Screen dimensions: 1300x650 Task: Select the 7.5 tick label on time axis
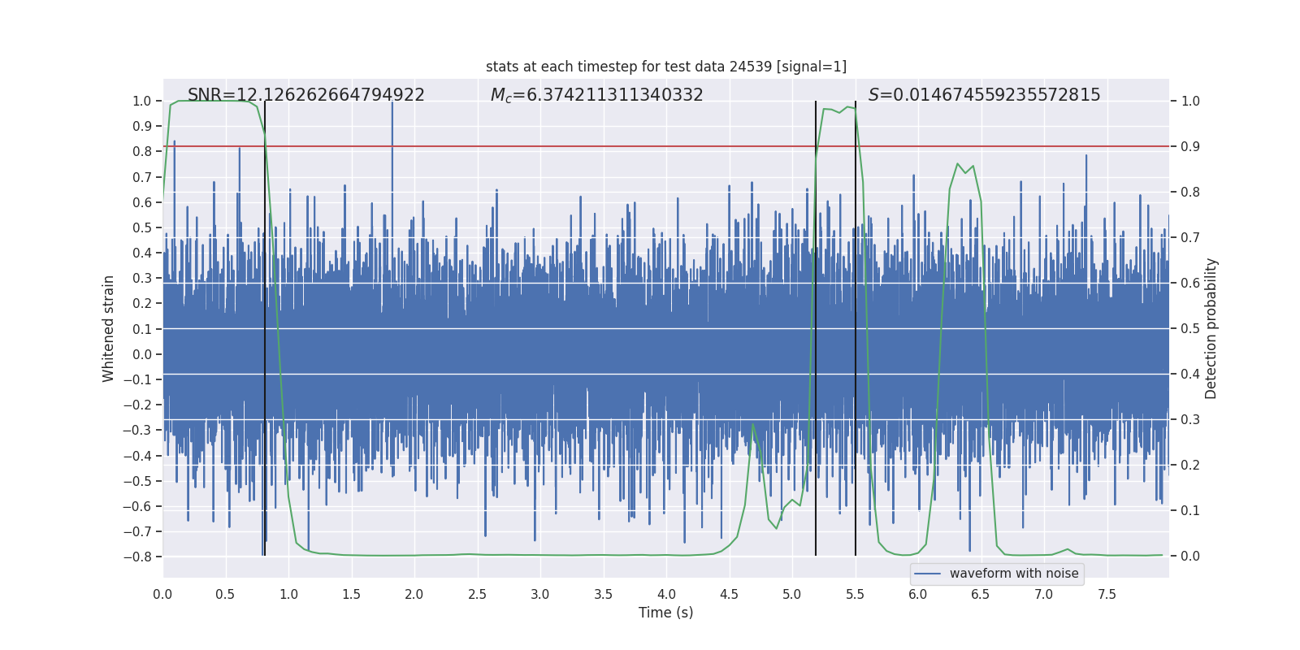tap(1107, 595)
